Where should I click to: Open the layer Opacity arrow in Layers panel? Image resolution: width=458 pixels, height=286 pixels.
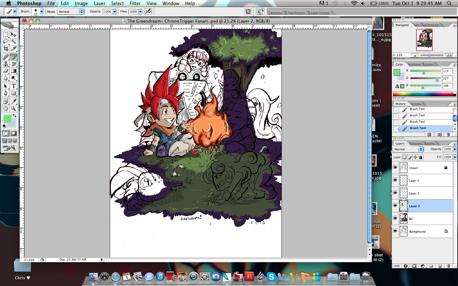(x=455, y=149)
